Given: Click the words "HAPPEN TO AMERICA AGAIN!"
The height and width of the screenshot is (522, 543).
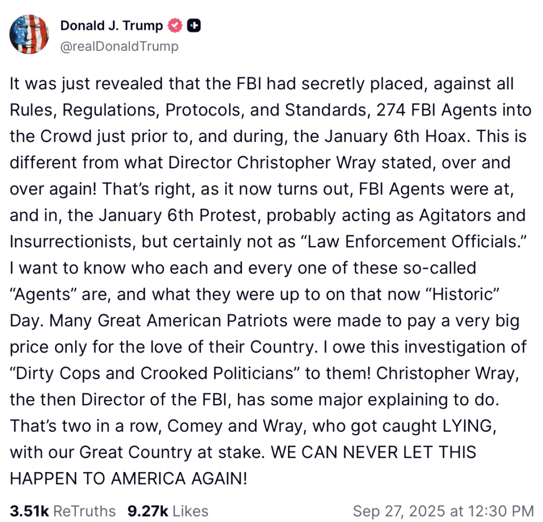Looking at the screenshot, I should click(x=128, y=478).
